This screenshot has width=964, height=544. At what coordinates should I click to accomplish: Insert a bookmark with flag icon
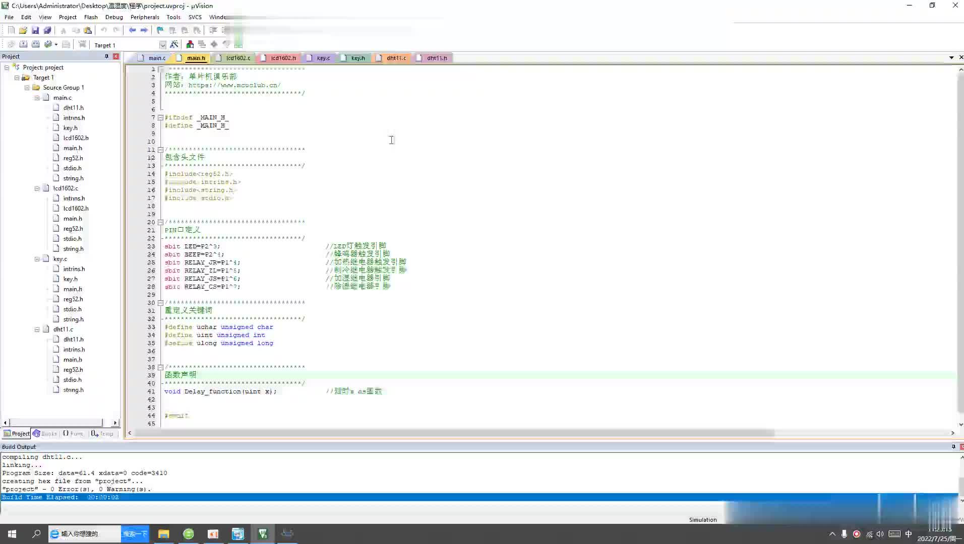160,30
